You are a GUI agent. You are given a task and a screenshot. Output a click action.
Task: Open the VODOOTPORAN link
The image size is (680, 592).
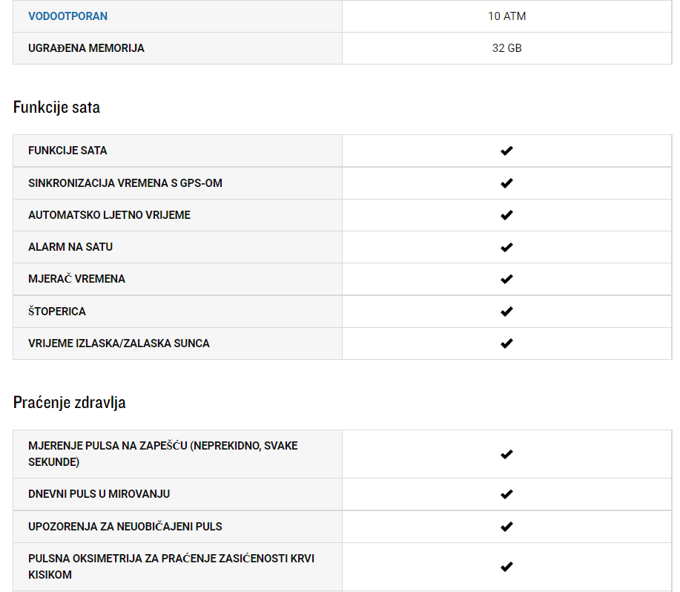coord(67,16)
